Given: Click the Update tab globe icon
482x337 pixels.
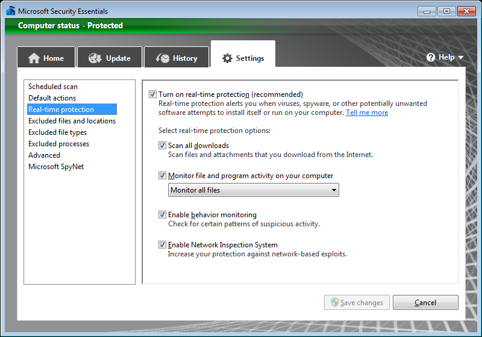Looking at the screenshot, I should click(95, 58).
